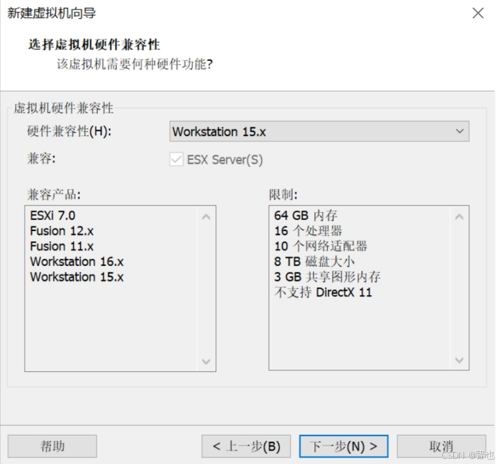The height and width of the screenshot is (464, 499).
Task: Click down arrow of limits list scrollbar
Action: point(460,360)
